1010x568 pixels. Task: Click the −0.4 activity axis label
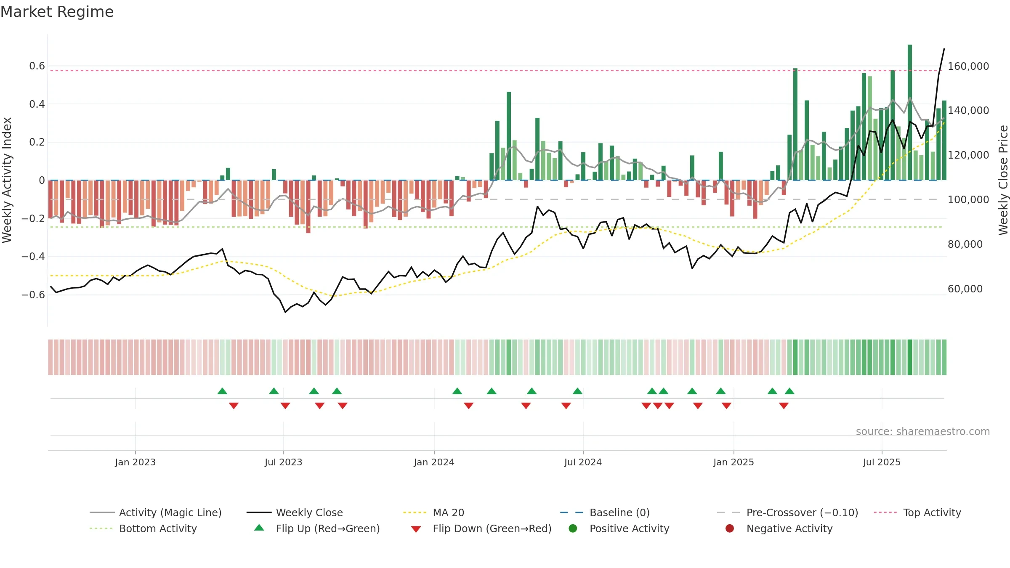click(x=33, y=257)
